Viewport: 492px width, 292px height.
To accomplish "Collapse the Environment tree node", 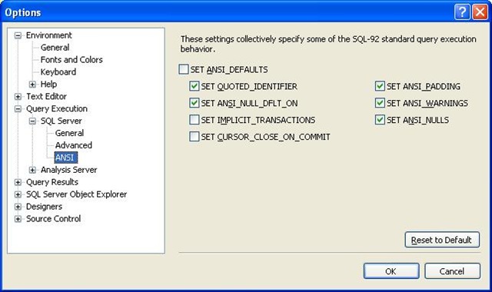I will click(18, 35).
